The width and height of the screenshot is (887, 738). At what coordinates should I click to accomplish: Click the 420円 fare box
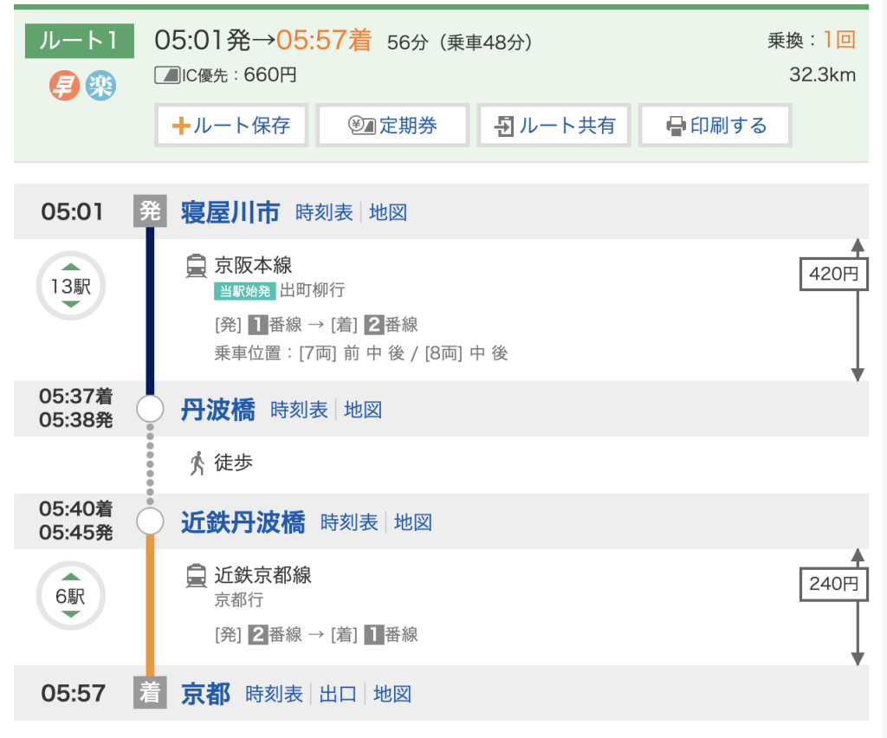pyautogui.click(x=832, y=275)
